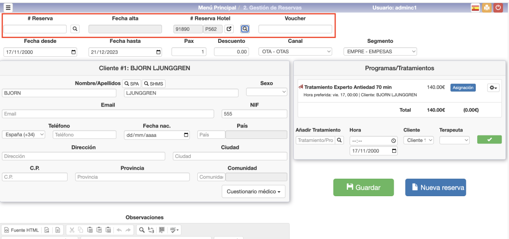
Task: Click search icon beside # Reserva field
Action: tap(75, 29)
